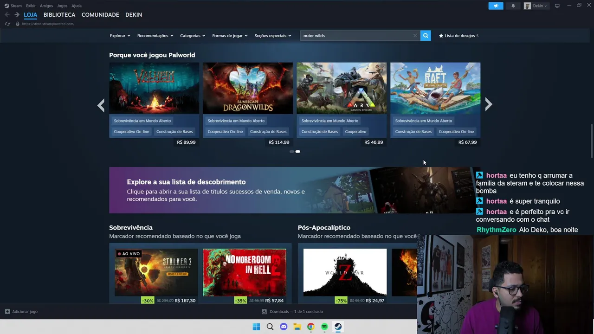Open the World War Z thumbnail
The height and width of the screenshot is (334, 594).
click(x=345, y=272)
